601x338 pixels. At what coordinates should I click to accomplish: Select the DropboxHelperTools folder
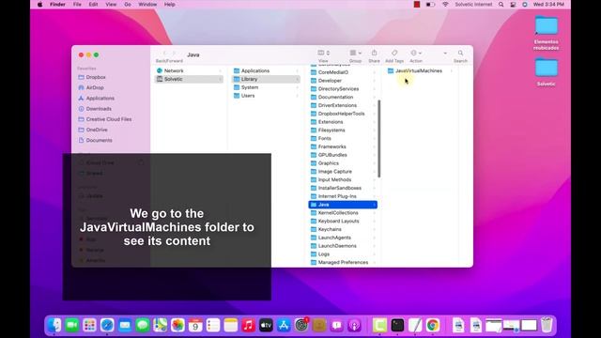[x=343, y=114]
